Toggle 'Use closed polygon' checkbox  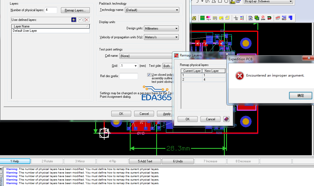tap(149, 75)
